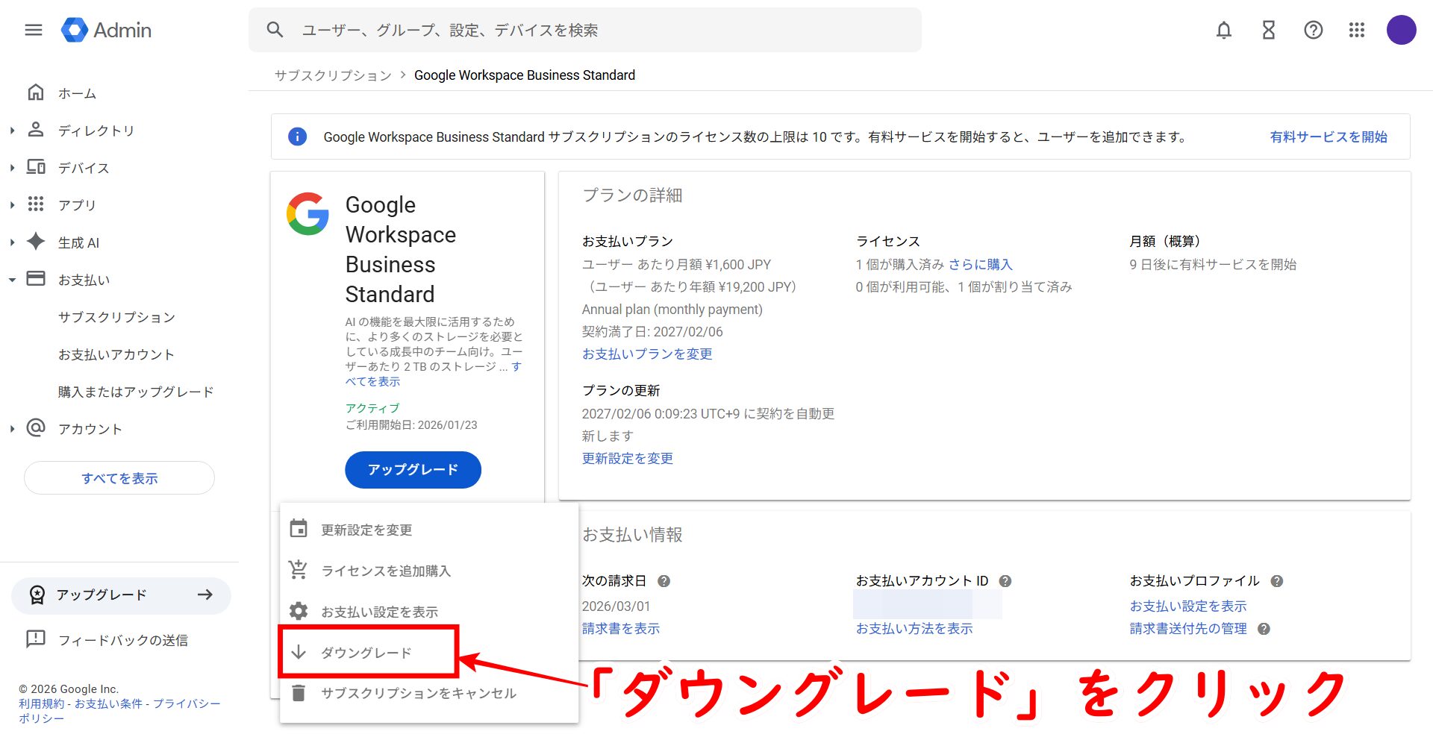
Task: Collapse the お支払い sidebar section
Action: 13,280
